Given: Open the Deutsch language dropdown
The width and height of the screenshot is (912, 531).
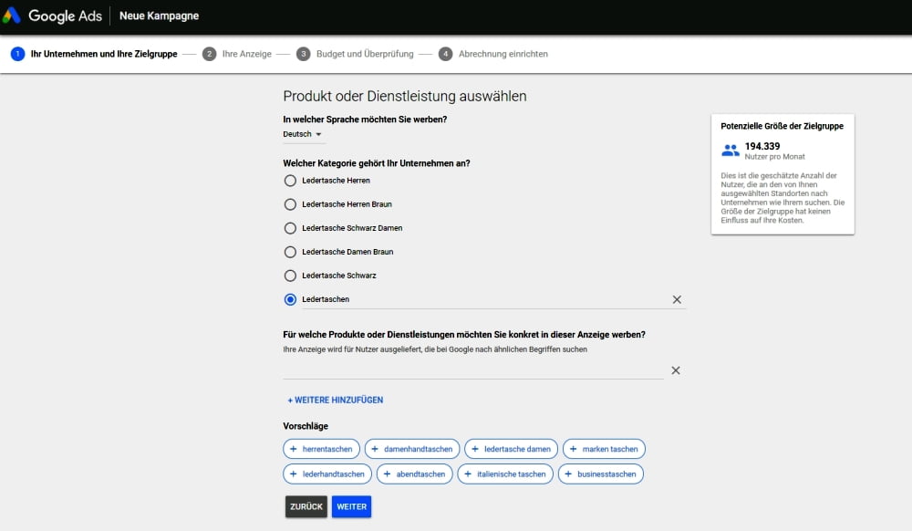Looking at the screenshot, I should [303, 134].
